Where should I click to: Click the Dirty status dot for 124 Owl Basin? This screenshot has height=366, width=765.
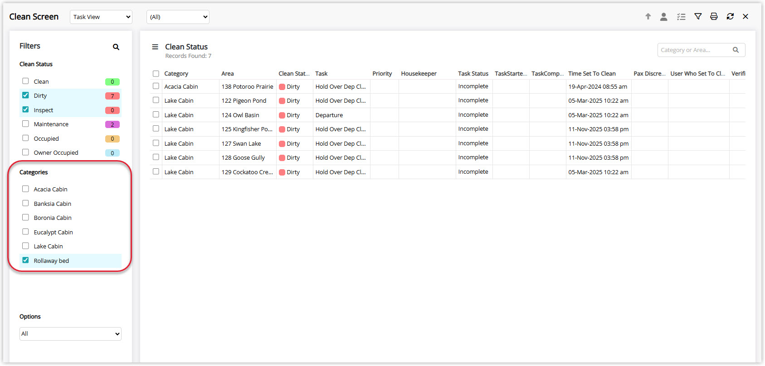[282, 115]
